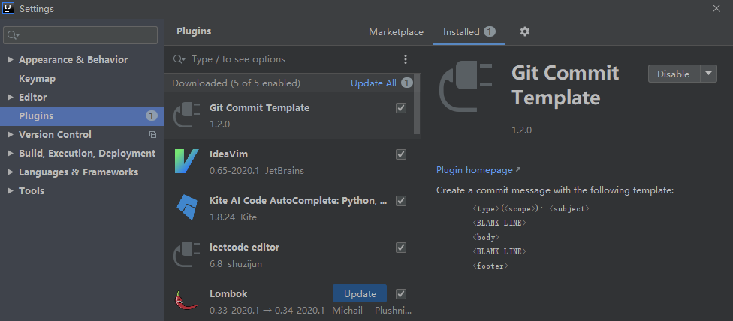Image resolution: width=733 pixels, height=321 pixels.
Task: Expand the Appearance & Behavior section
Action: coord(10,60)
